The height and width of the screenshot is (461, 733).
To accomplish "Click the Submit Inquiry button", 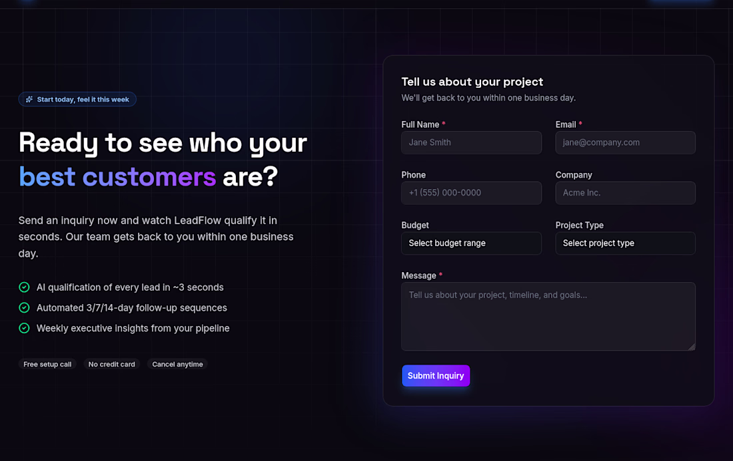I will coord(436,376).
